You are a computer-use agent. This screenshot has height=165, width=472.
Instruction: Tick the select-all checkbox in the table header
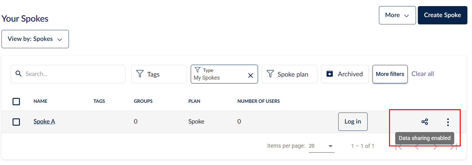point(16,101)
